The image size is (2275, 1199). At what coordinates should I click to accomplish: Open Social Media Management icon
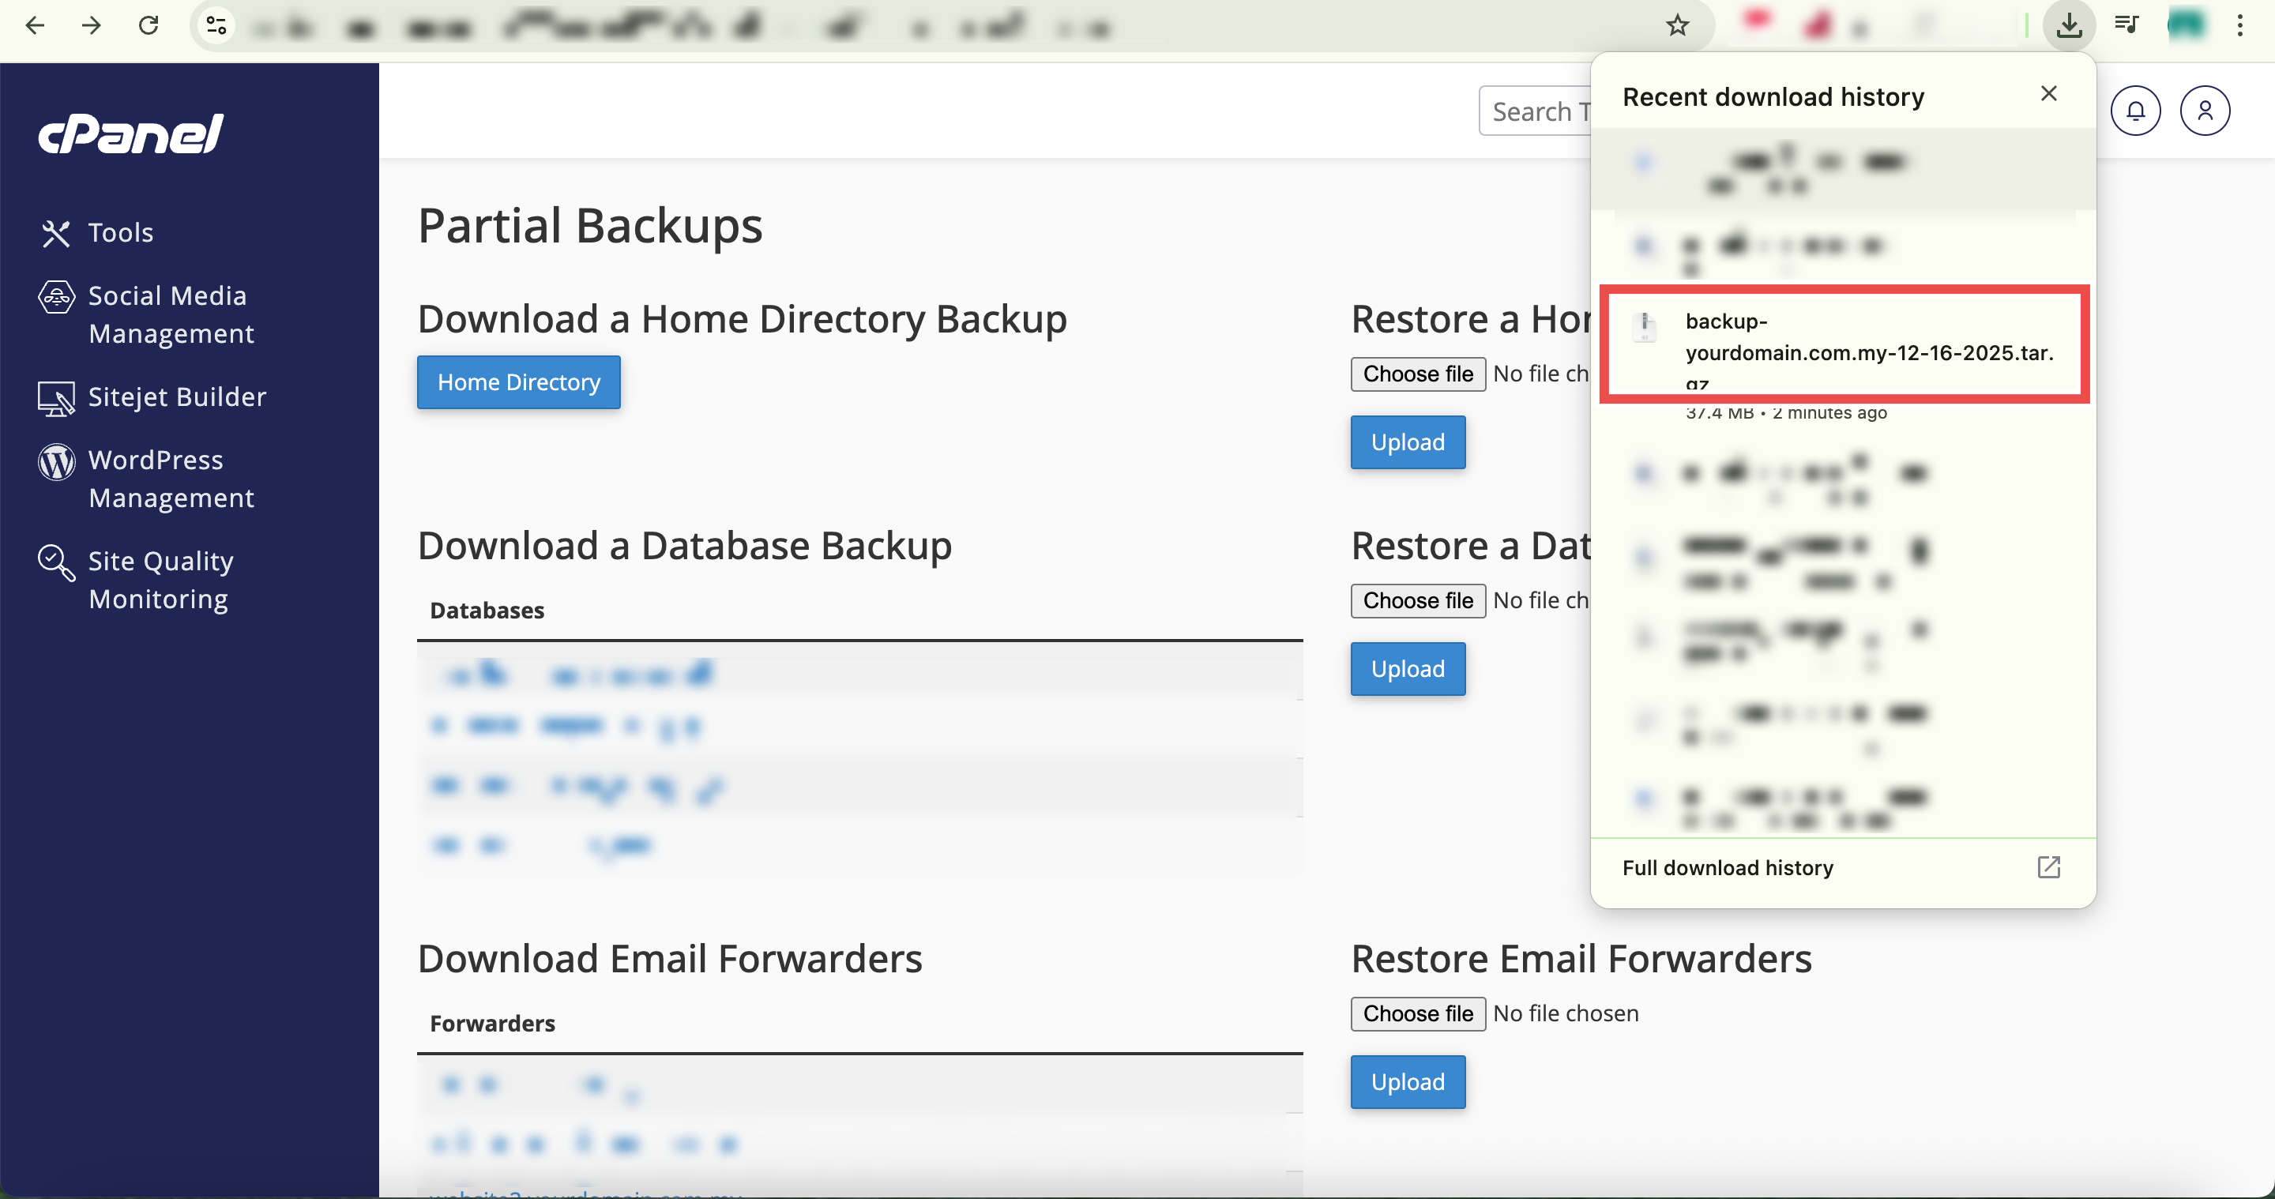[x=55, y=298]
